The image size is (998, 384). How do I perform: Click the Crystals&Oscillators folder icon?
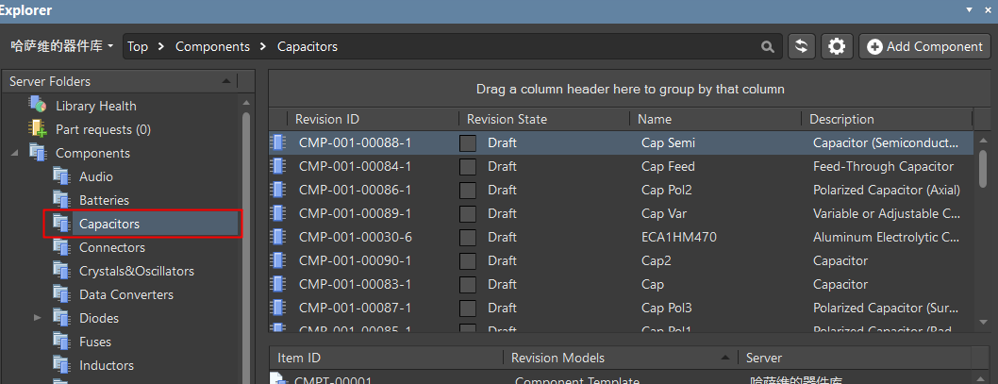pos(61,271)
